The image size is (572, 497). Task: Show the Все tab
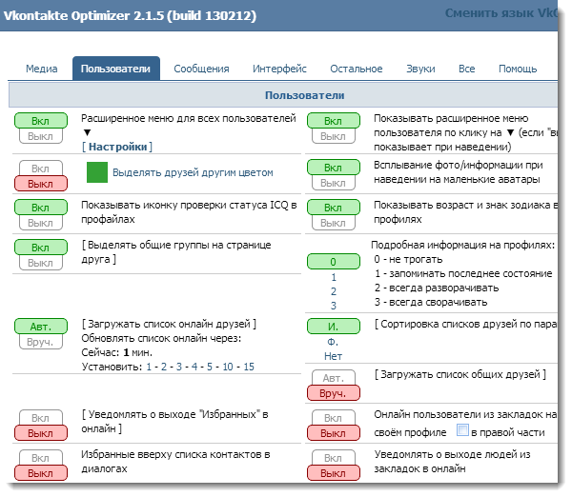(x=466, y=69)
